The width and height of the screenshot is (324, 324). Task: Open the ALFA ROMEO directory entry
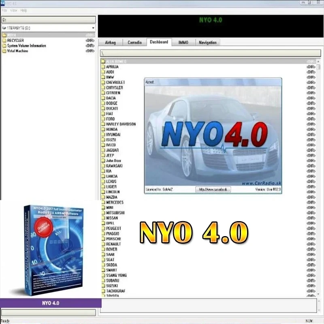117,61
